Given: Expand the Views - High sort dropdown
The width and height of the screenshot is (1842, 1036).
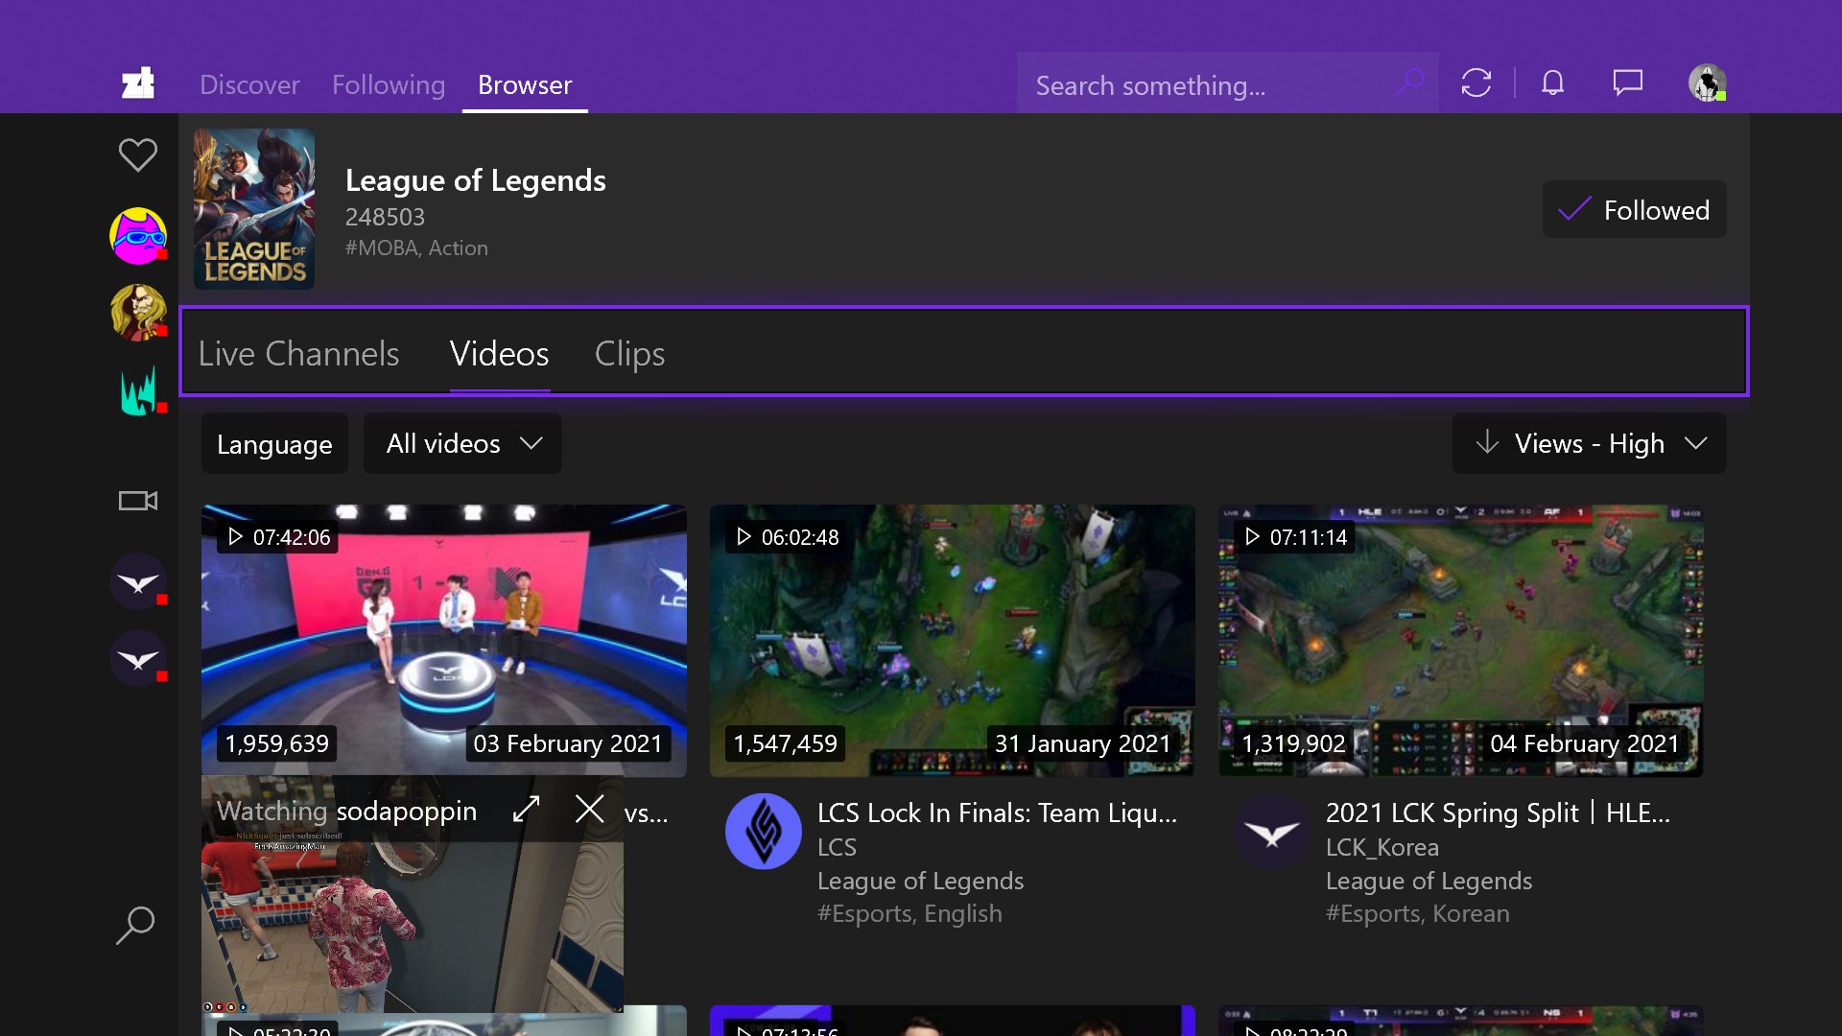Looking at the screenshot, I should point(1589,443).
